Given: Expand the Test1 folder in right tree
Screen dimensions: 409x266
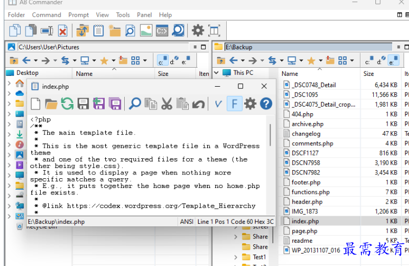Looking at the screenshot, I should (x=235, y=257).
